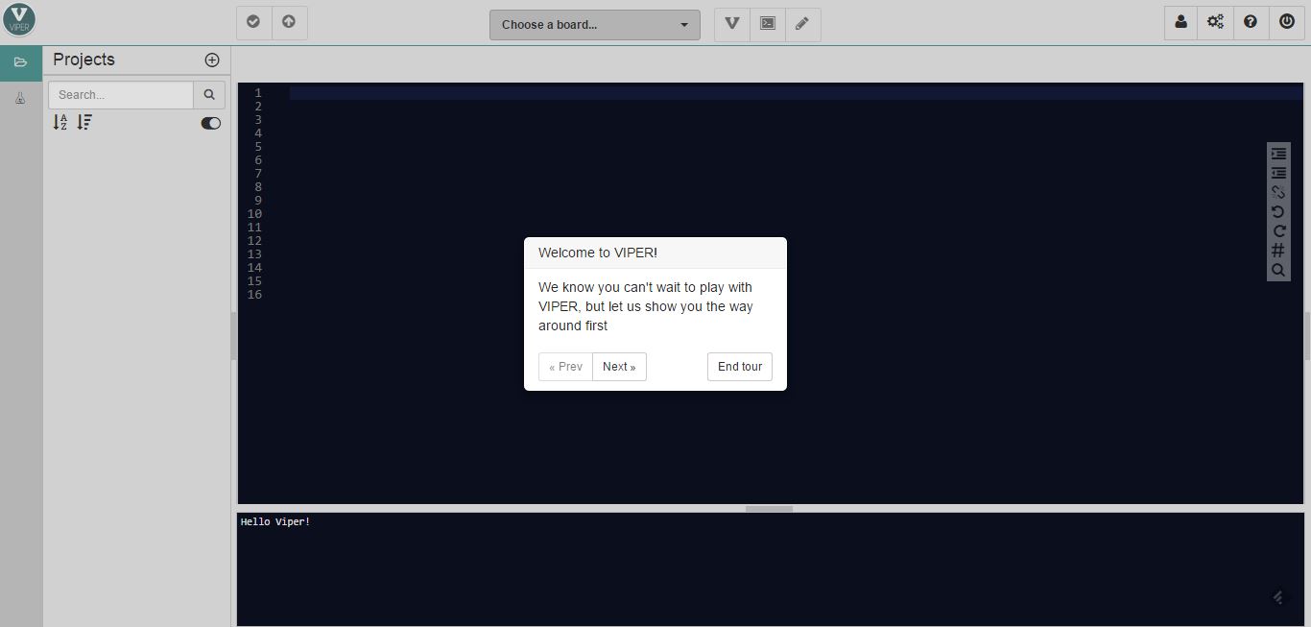Undo with the counterclockwise arrow icon

[x=1278, y=211]
